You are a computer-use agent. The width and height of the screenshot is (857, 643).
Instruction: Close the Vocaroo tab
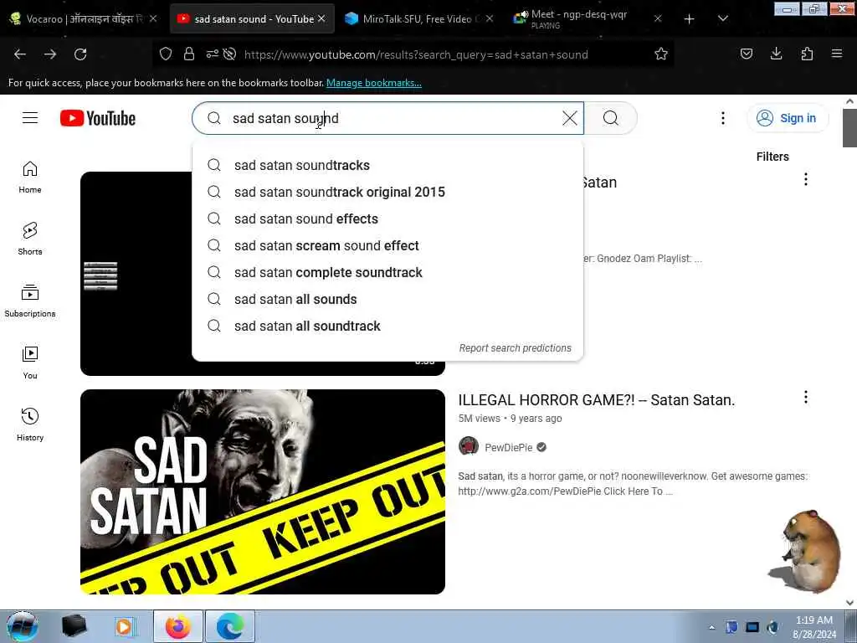tap(154, 19)
